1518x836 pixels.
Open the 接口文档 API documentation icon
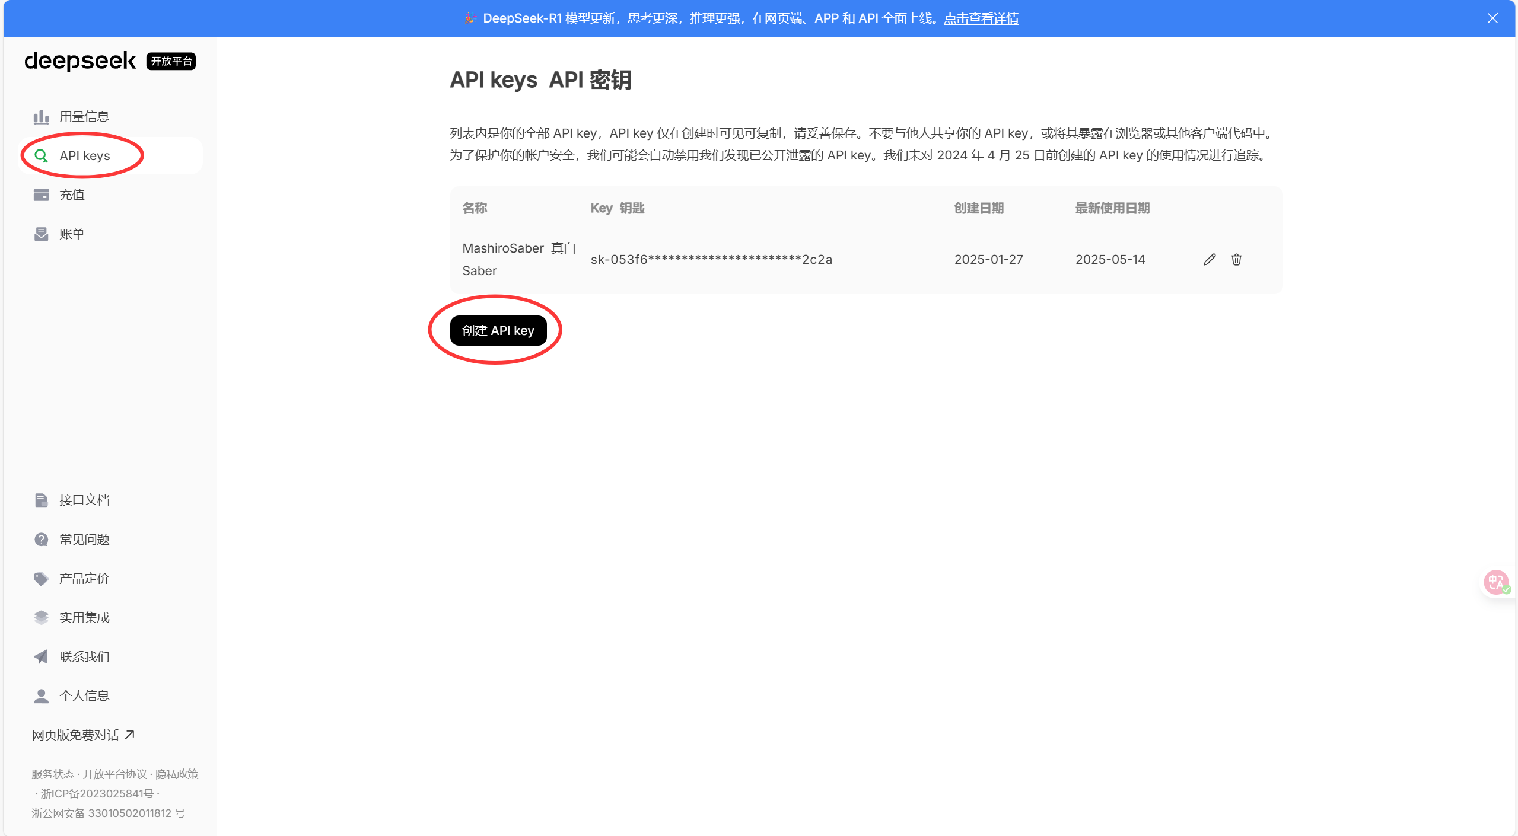pyautogui.click(x=41, y=500)
